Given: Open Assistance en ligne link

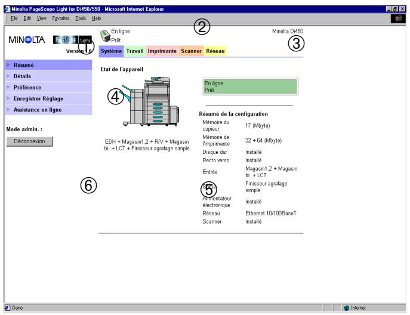Looking at the screenshot, I should 48,110.
